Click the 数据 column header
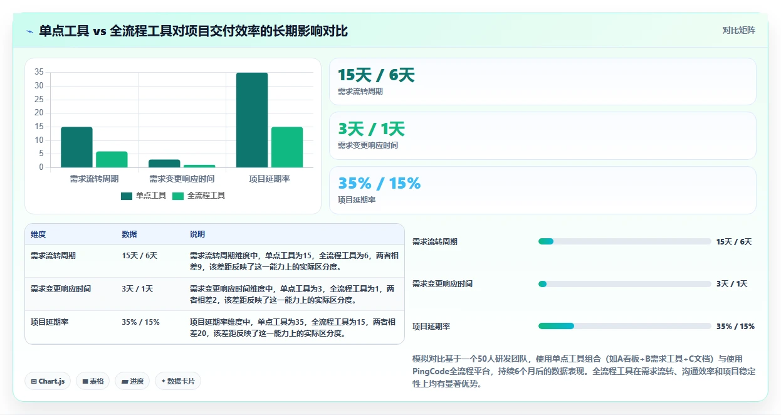This screenshot has width=781, height=415. pos(129,234)
